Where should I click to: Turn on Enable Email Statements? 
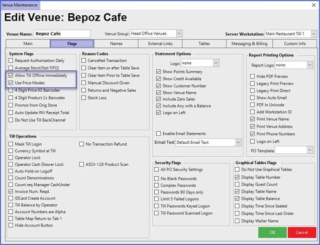pyautogui.click(x=159, y=133)
